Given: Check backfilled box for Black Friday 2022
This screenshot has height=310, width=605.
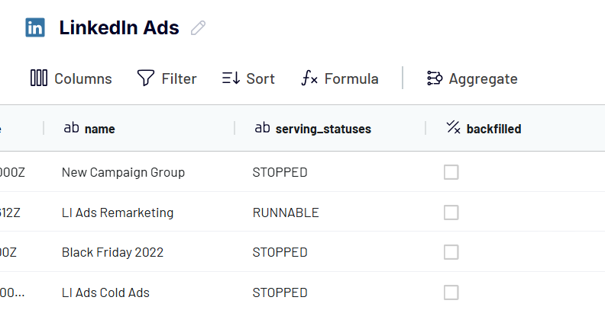Looking at the screenshot, I should pyautogui.click(x=451, y=252).
